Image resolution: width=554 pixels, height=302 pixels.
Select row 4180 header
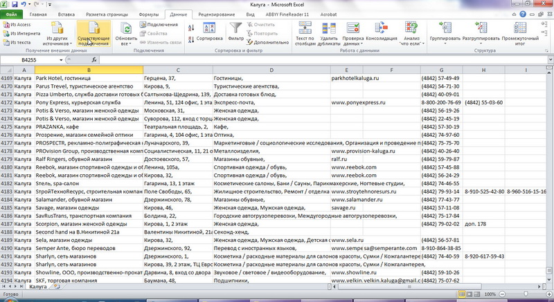7,167
